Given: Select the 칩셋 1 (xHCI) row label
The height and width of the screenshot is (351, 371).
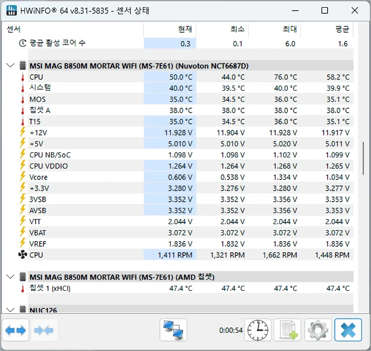Looking at the screenshot, I should (50, 288).
